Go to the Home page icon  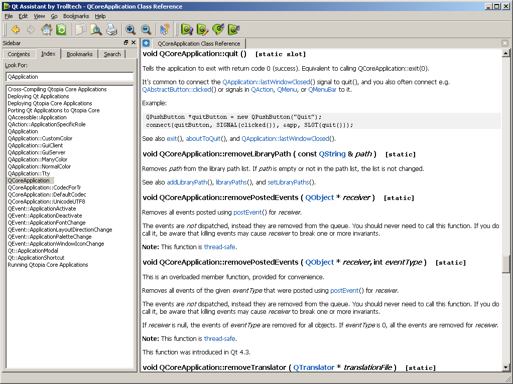tap(46, 30)
